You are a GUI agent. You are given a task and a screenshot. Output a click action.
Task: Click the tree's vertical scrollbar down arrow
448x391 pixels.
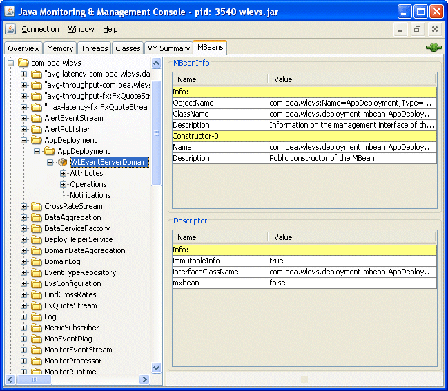[x=156, y=368]
